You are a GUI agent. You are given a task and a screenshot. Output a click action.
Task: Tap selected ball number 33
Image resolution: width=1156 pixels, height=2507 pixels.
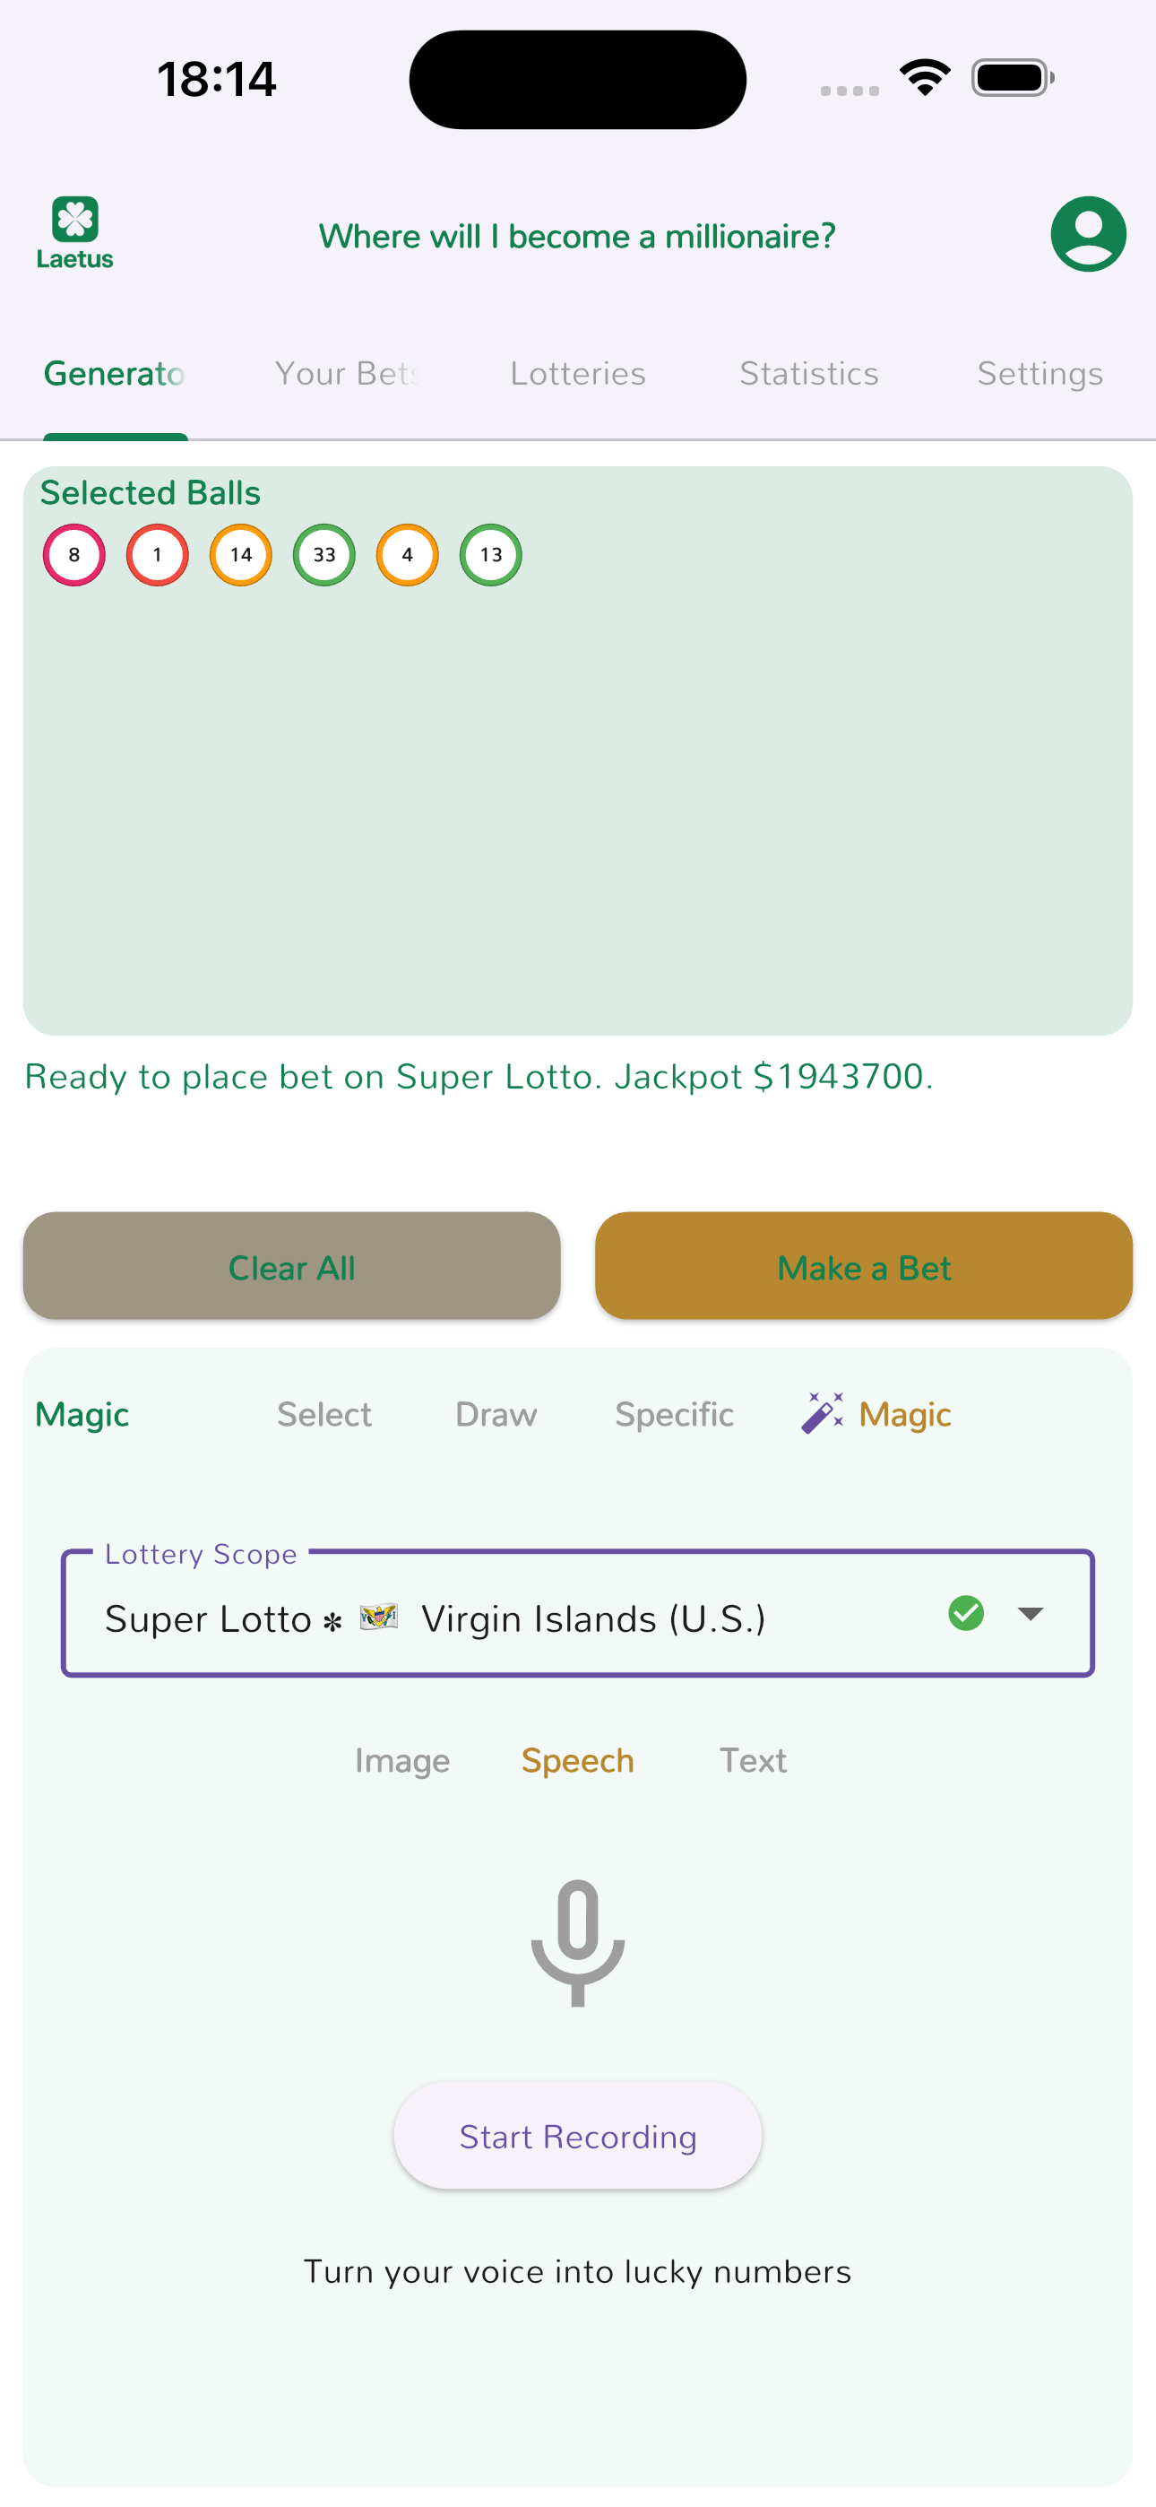324,555
